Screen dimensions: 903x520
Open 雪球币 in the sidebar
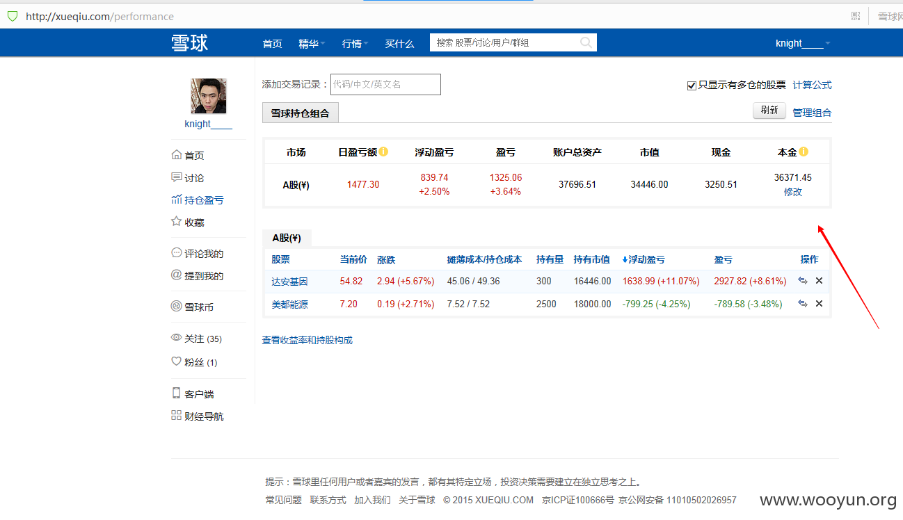193,307
